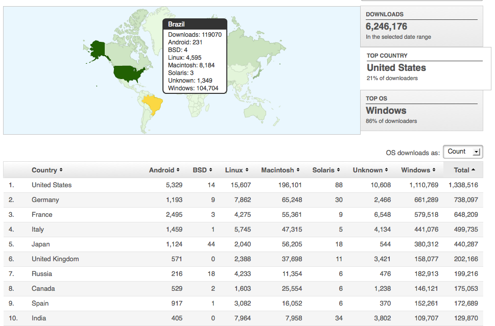Screen dimensions: 495x326
Task: Click Brazil highlighted yellow on map
Action: point(153,105)
